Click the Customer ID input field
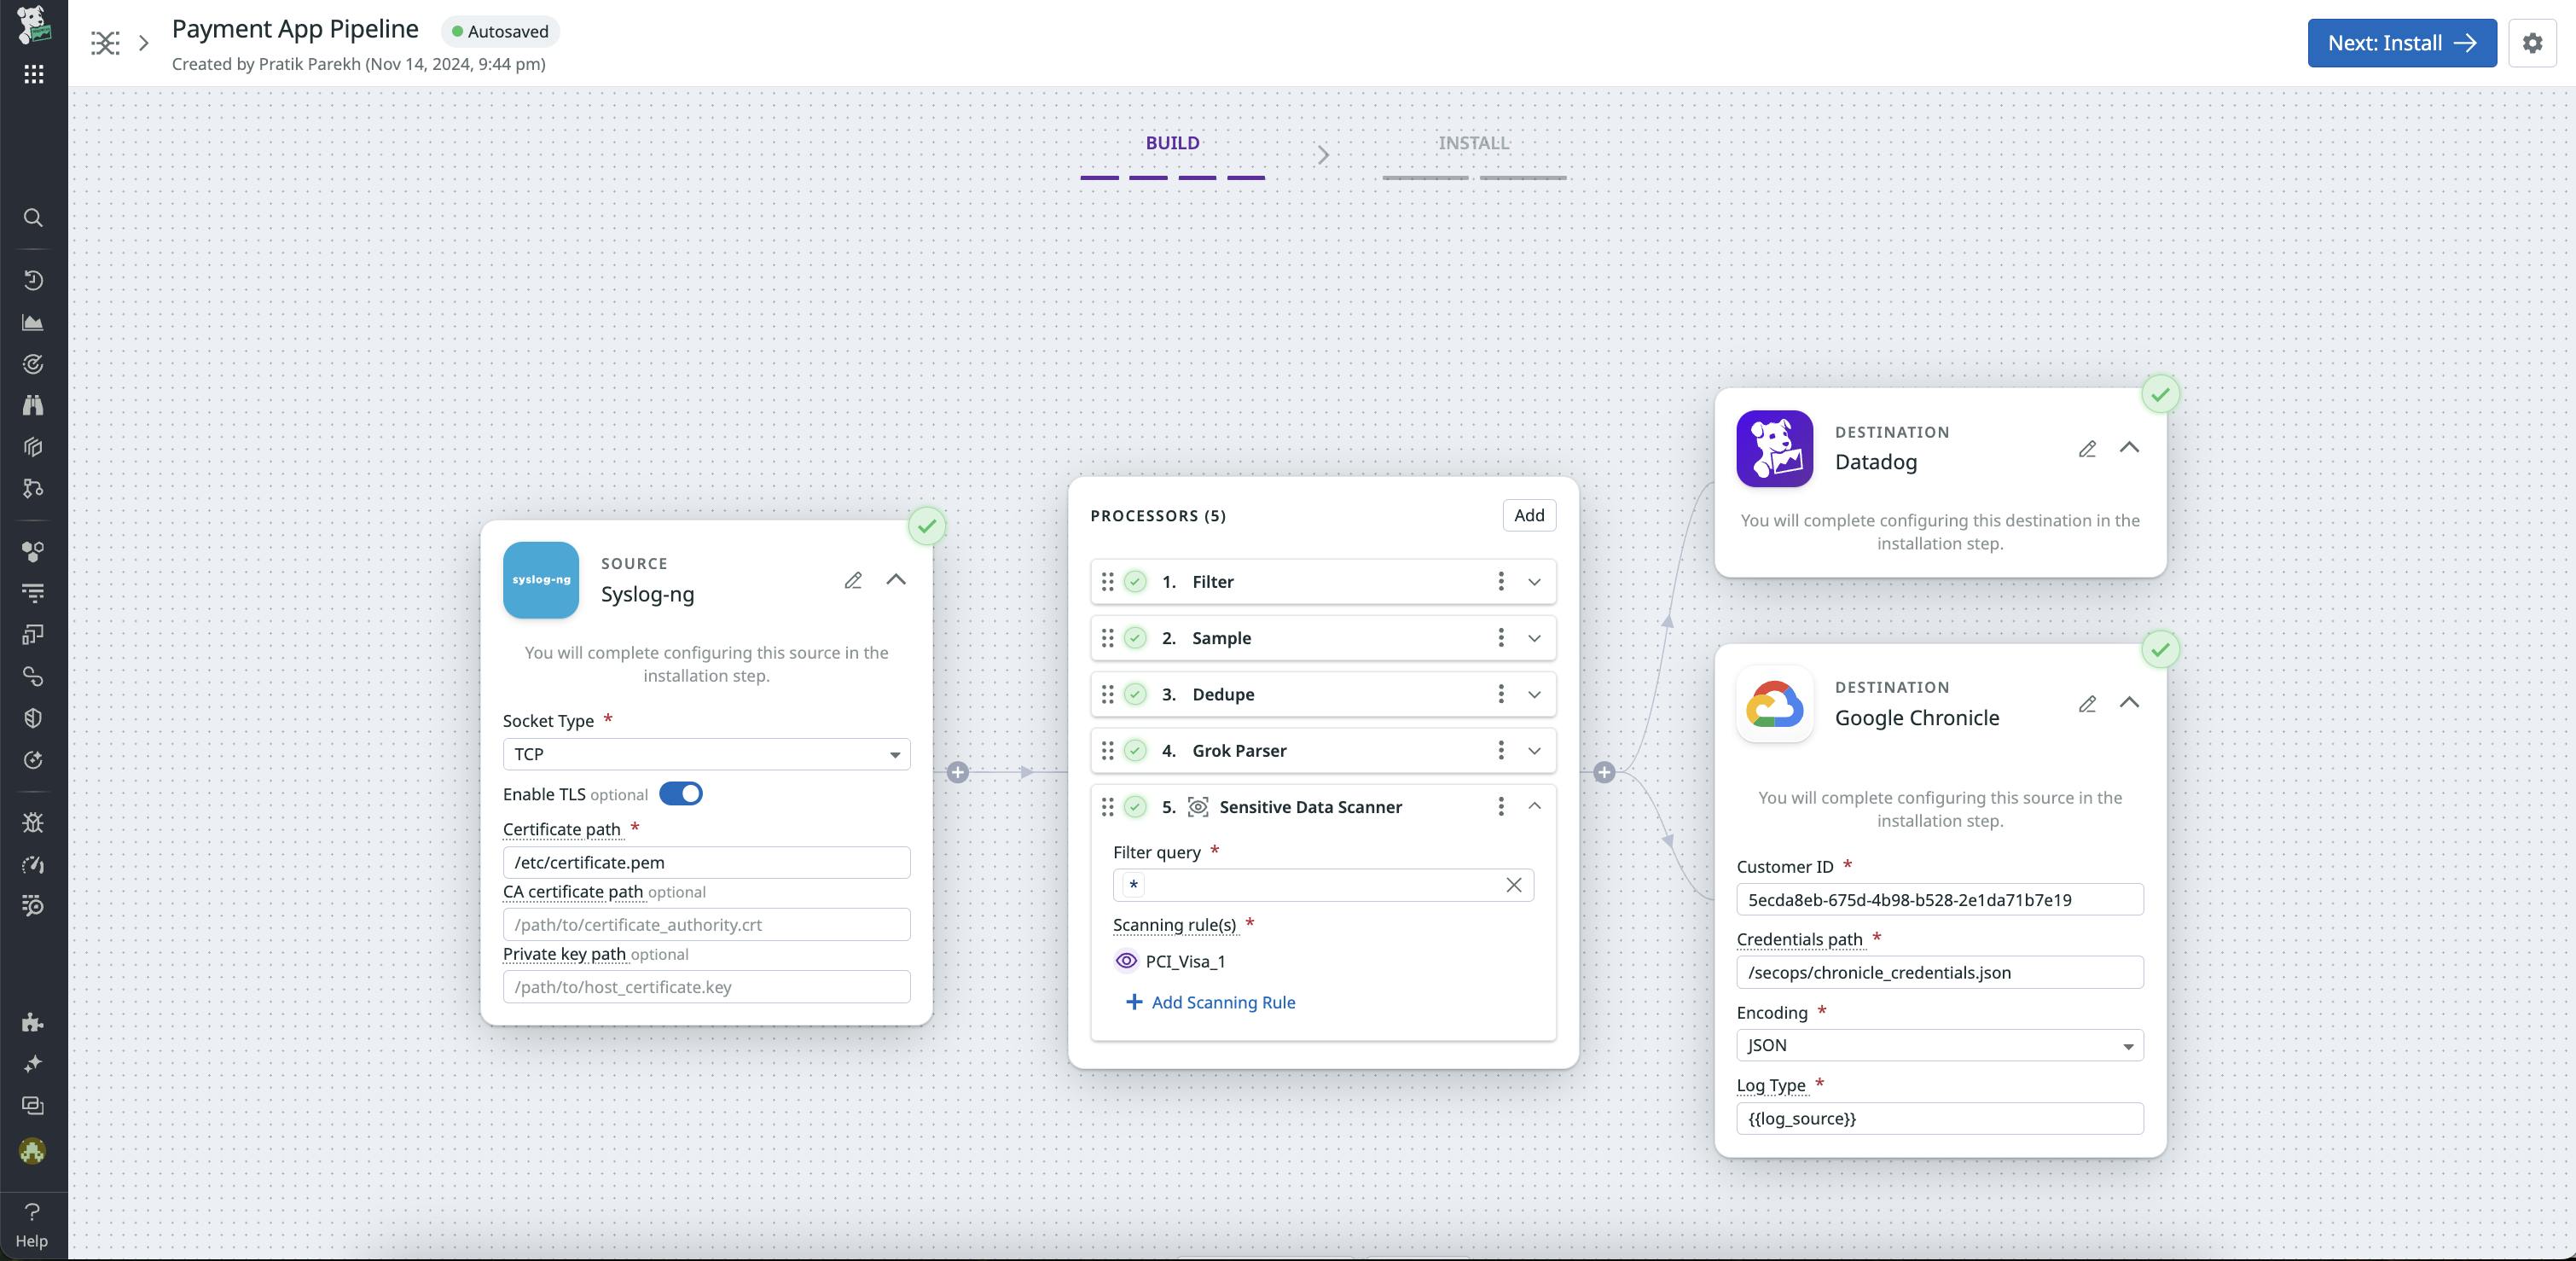 coord(1939,899)
